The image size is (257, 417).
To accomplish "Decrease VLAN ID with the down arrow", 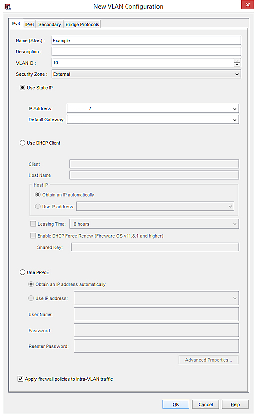I will [237, 65].
